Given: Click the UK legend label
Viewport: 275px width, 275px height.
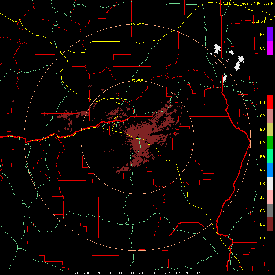Looking at the screenshot, I should tap(262, 48).
